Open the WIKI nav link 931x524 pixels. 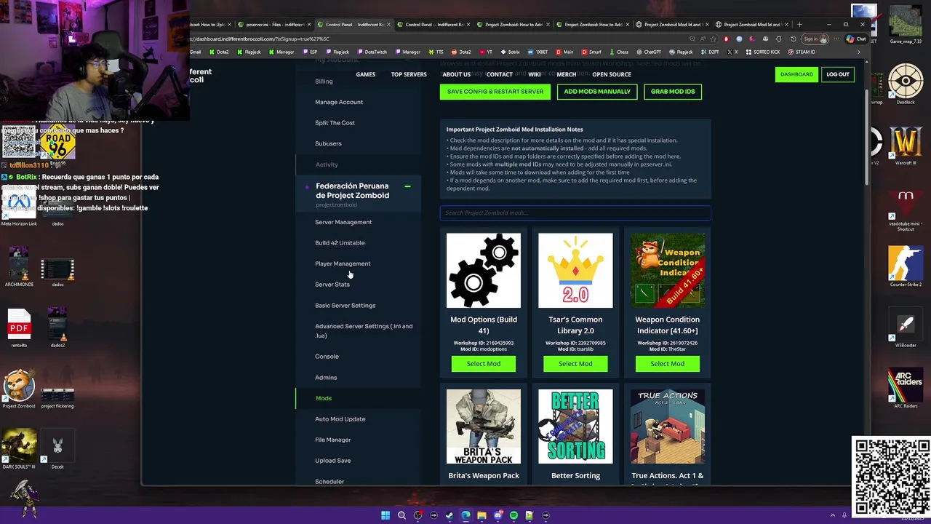pos(535,74)
